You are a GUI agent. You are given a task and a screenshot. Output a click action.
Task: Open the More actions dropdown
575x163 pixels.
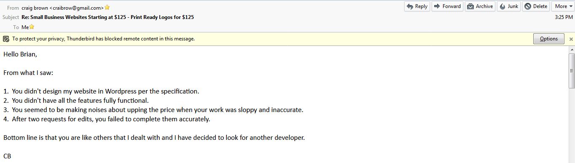point(563,6)
